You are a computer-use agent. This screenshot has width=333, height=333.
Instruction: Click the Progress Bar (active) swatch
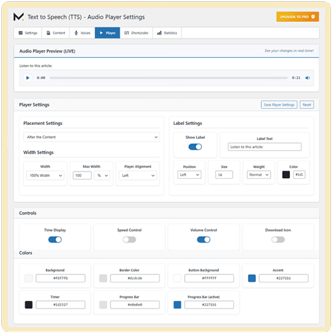pos(177,305)
